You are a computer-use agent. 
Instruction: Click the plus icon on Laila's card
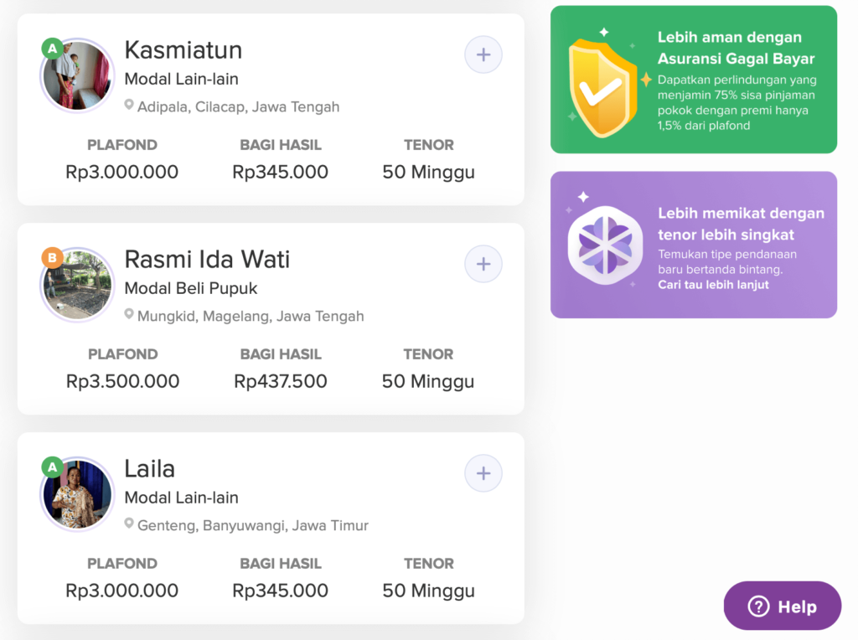coord(483,472)
